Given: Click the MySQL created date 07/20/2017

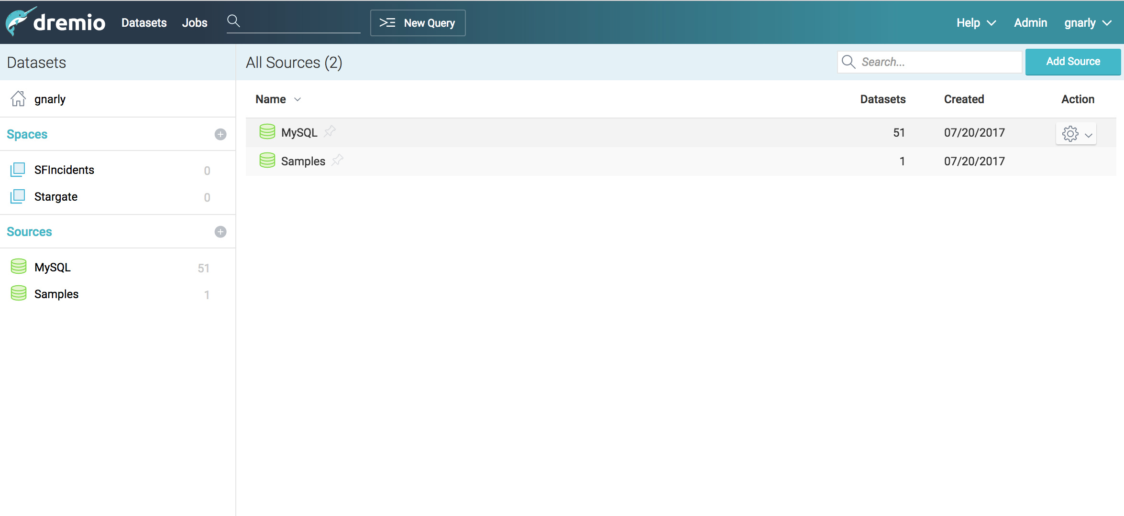Looking at the screenshot, I should click(974, 132).
